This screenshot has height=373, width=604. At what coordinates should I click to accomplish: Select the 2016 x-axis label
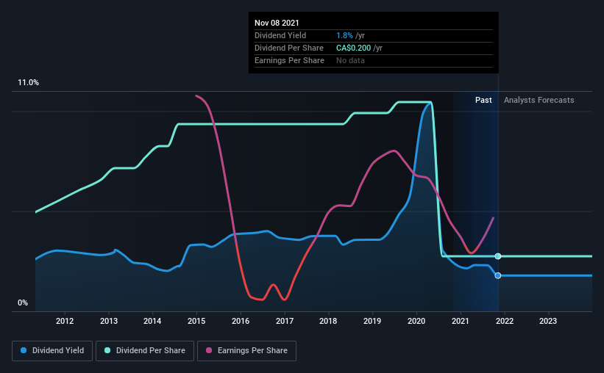[241, 321]
